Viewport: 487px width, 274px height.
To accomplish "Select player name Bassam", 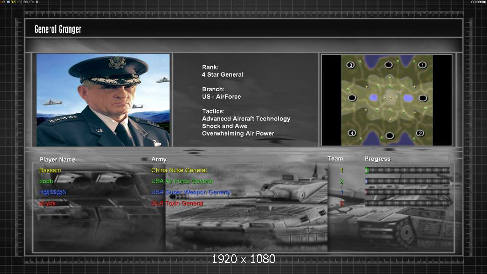I will 50,170.
